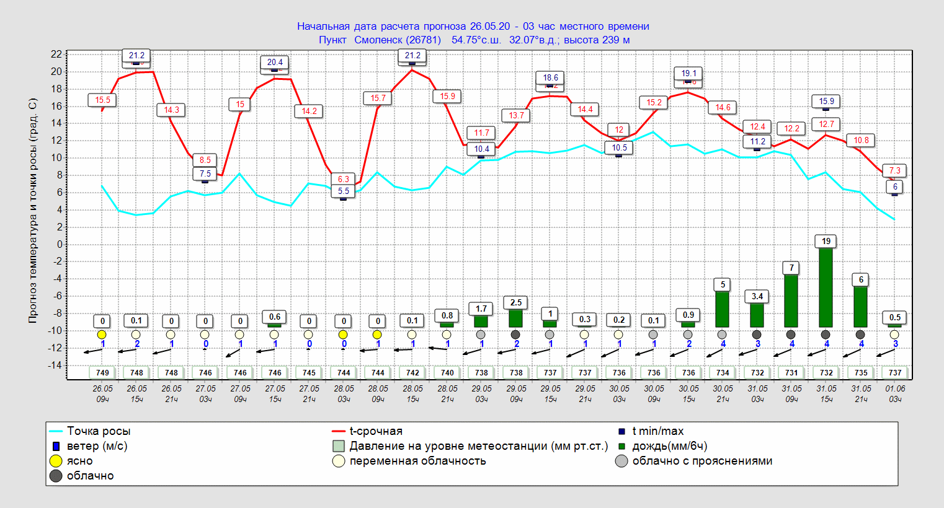Click the pressure box 731
This screenshot has width=944, height=508.
[x=791, y=373]
